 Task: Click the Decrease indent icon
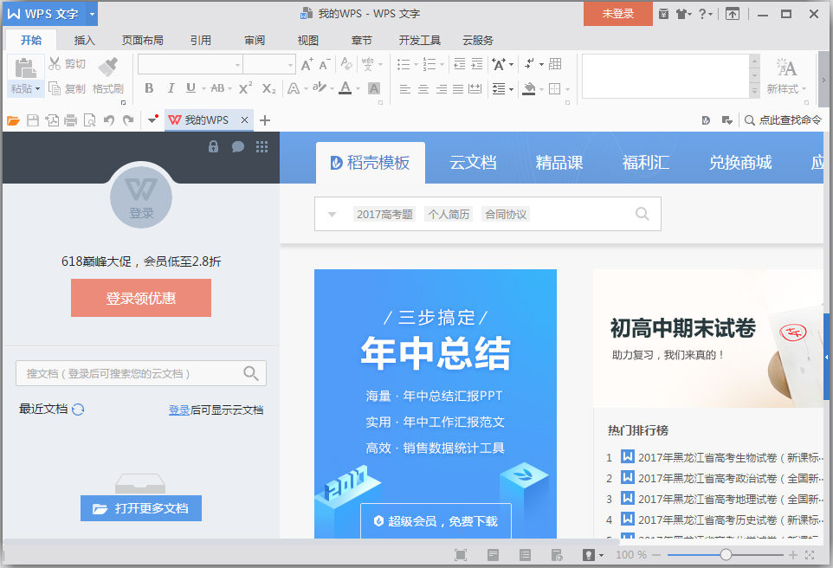click(x=460, y=64)
